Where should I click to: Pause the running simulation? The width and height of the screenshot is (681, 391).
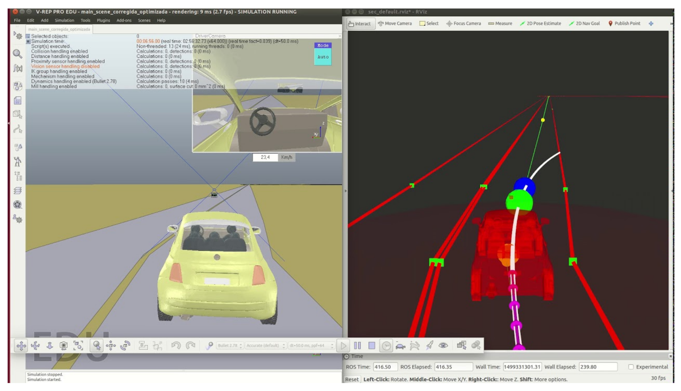coord(357,345)
